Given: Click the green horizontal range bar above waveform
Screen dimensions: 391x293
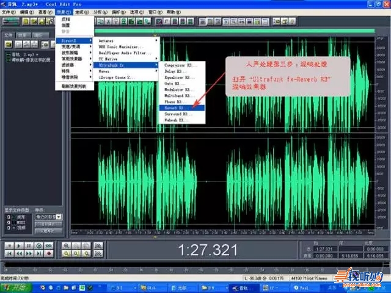Looking at the screenshot, I should pyautogui.click(x=235, y=31).
